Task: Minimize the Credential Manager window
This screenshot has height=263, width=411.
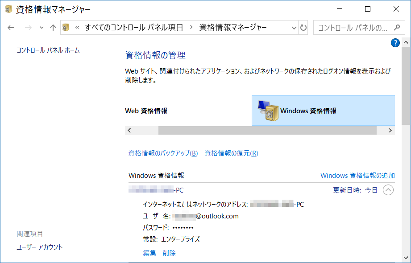Action: coord(340,9)
